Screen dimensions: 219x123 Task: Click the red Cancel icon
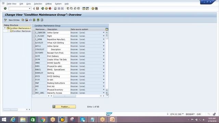coord(50,9)
